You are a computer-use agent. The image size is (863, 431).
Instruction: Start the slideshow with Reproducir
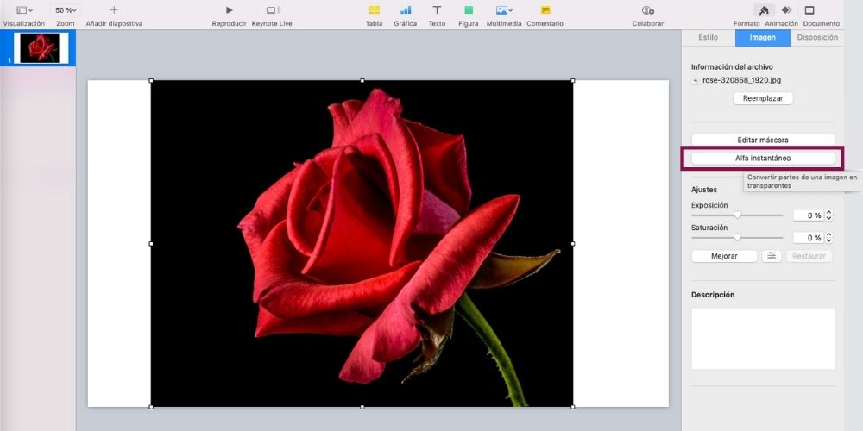pos(229,10)
